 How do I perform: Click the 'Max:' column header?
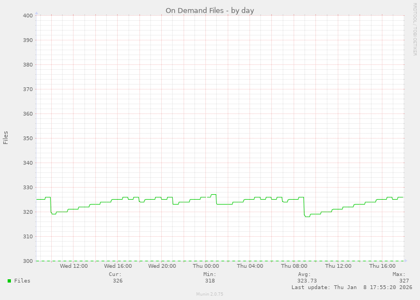point(399,274)
